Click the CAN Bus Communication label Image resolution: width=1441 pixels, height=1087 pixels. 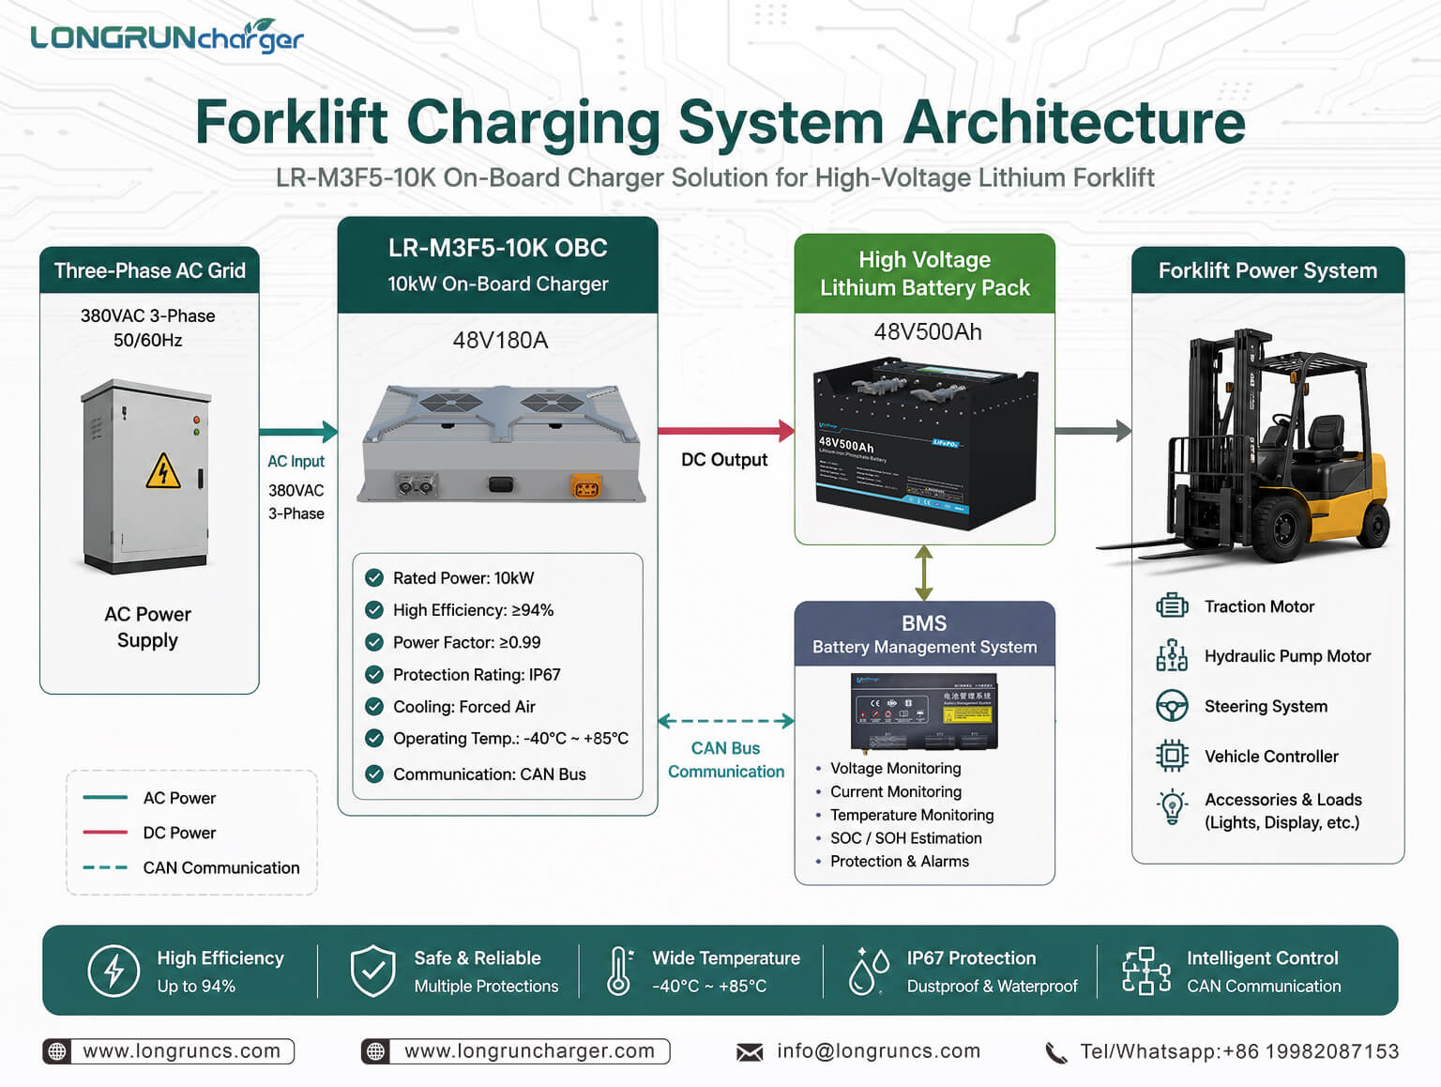pos(726,759)
